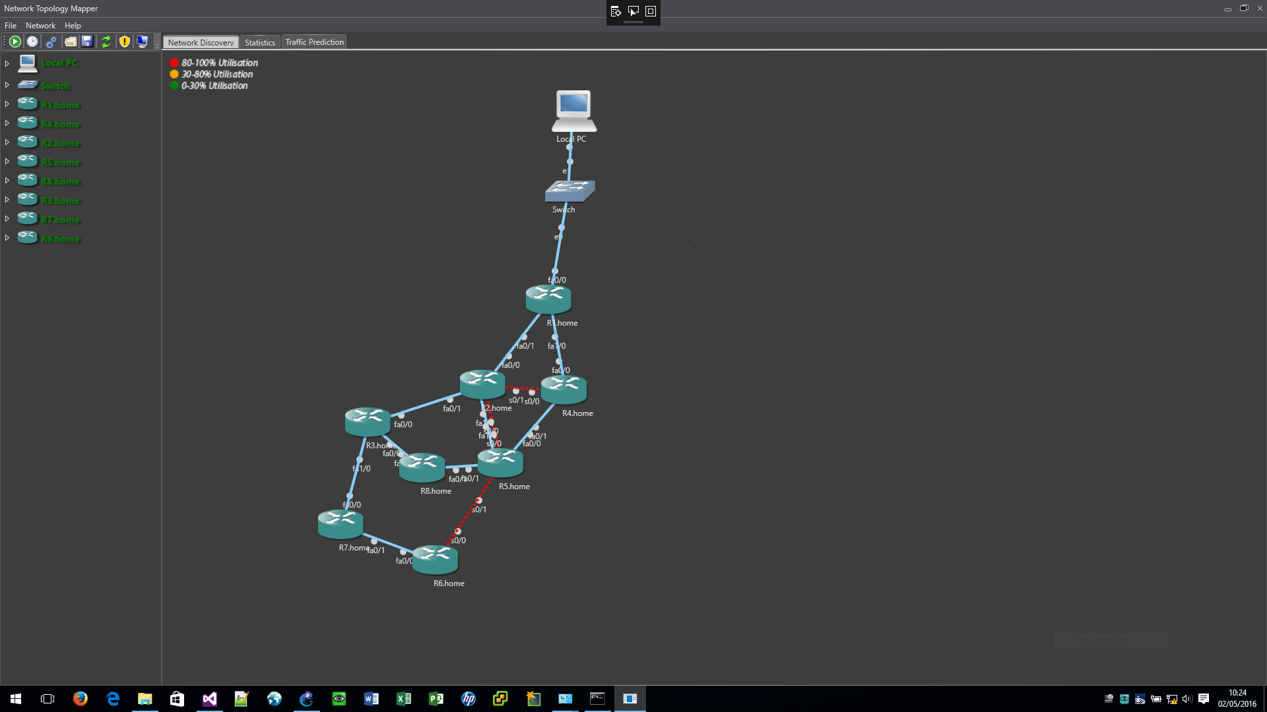The height and width of the screenshot is (712, 1267).
Task: Click the R6.home router icon in the device tree
Action: 27,237
